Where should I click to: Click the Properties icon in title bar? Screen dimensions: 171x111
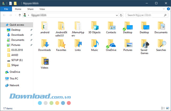(11, 3)
